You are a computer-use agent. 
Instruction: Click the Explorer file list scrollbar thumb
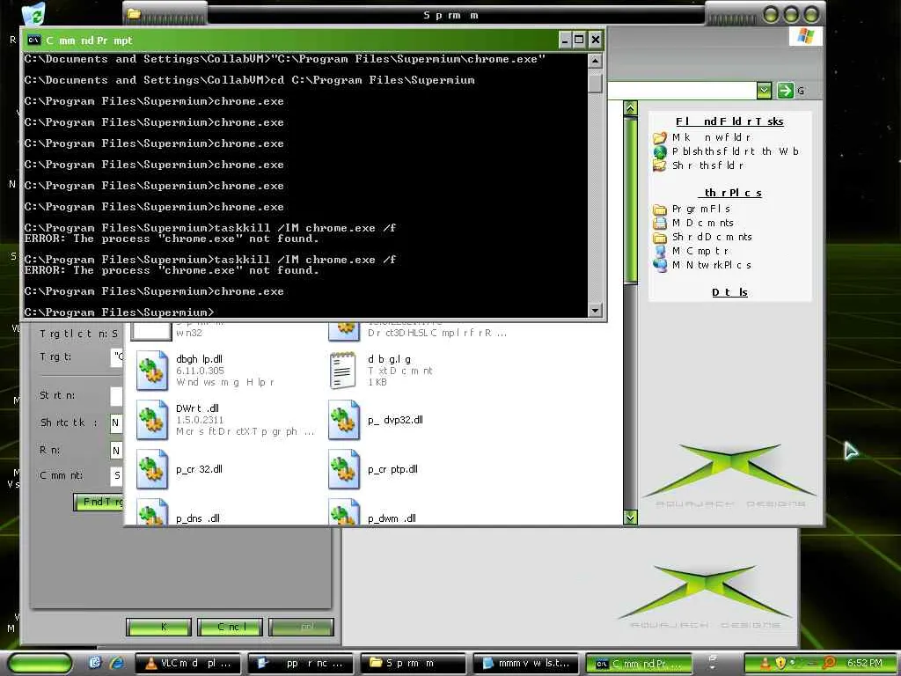click(630, 200)
